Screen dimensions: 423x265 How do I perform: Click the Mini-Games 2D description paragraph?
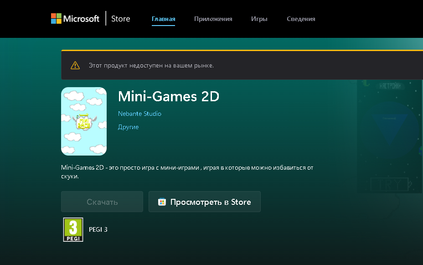(x=187, y=172)
